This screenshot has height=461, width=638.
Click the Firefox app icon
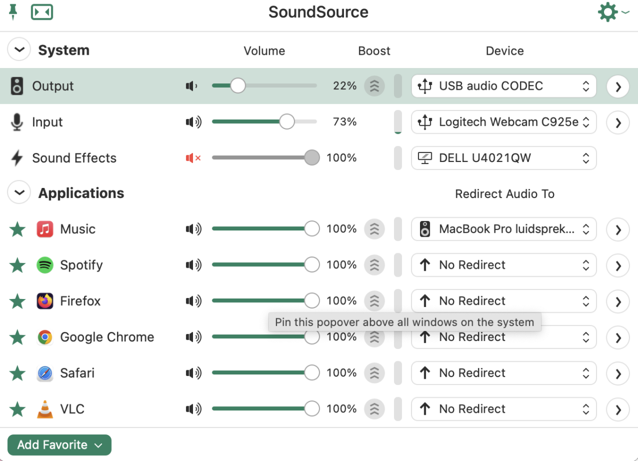click(x=45, y=301)
